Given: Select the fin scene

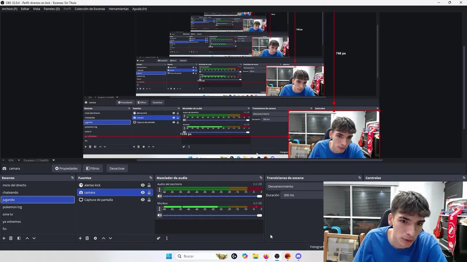Looking at the screenshot, I should point(38,229).
